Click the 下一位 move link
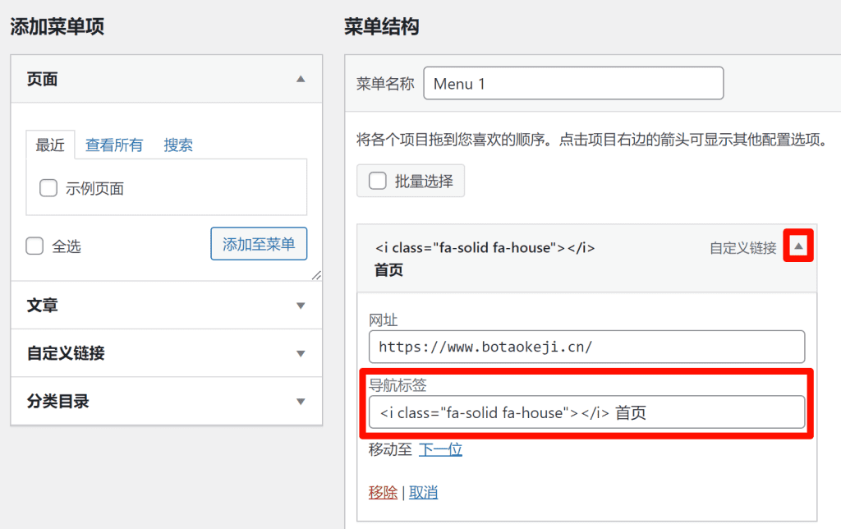Image resolution: width=841 pixels, height=529 pixels. 440,449
